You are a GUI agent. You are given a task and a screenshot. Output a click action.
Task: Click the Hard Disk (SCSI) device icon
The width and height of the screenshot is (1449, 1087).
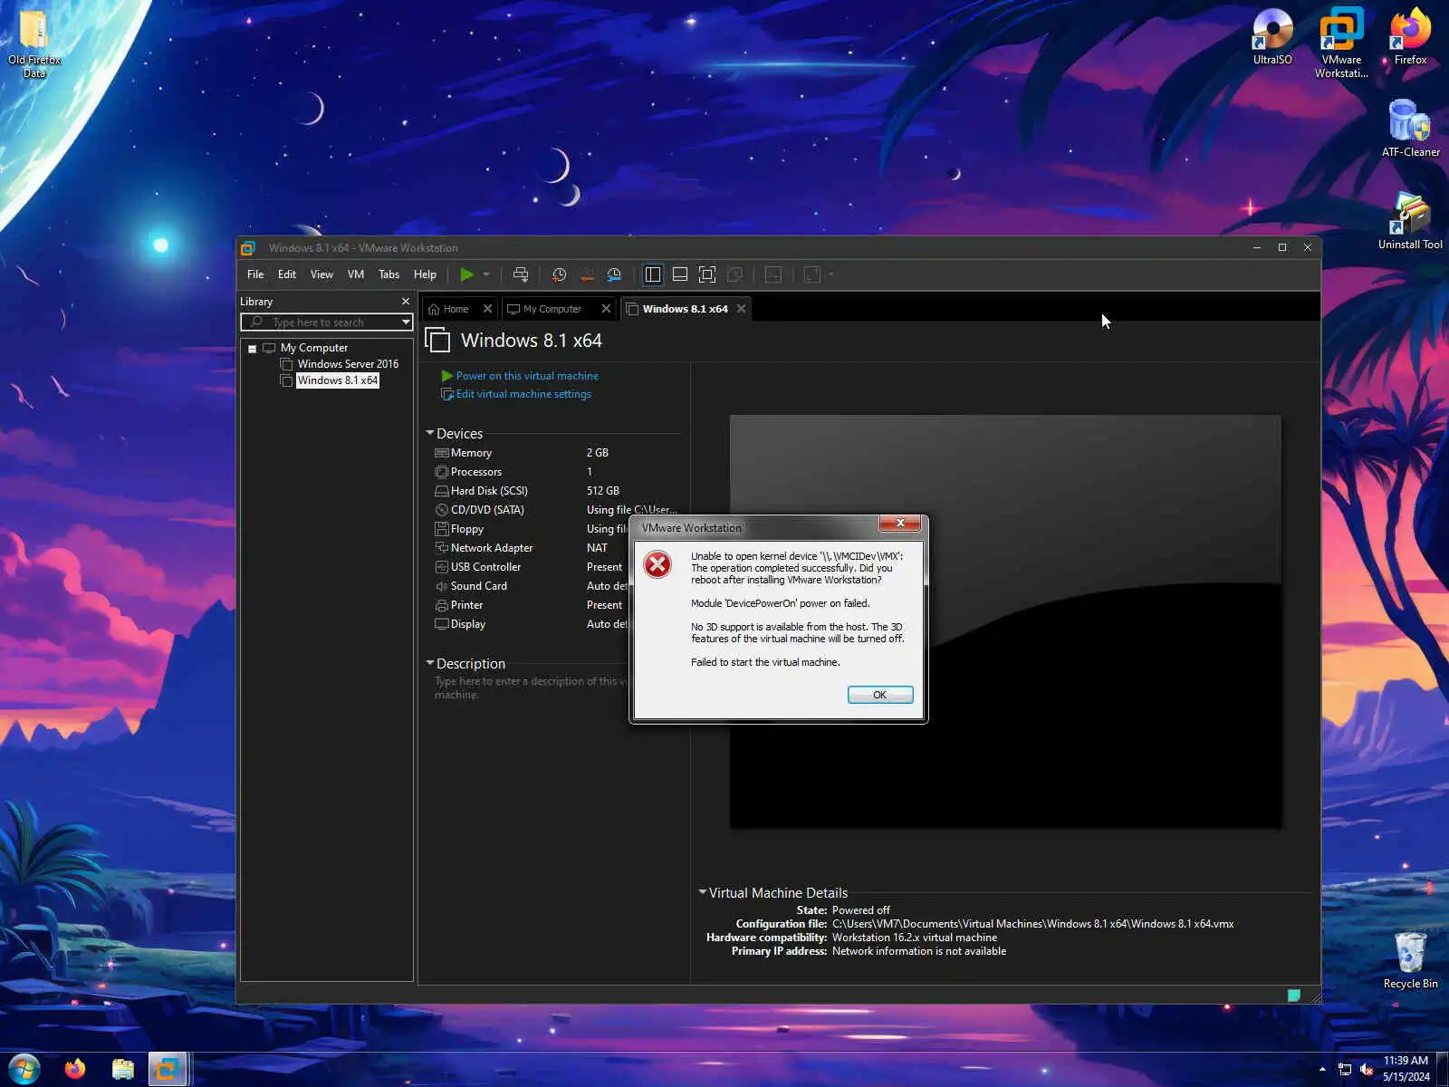coord(442,491)
